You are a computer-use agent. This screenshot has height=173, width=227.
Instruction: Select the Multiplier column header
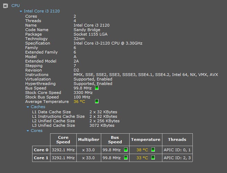[88, 140]
